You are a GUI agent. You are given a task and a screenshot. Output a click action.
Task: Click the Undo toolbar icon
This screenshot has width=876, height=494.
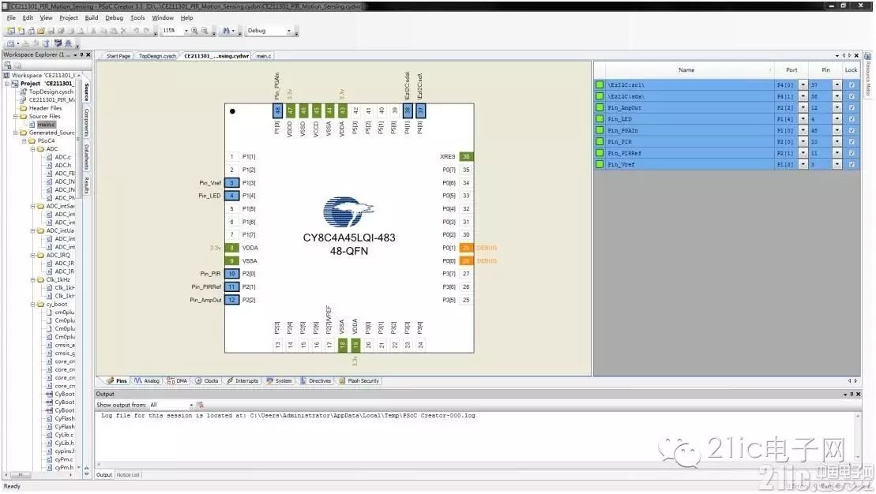click(137, 31)
